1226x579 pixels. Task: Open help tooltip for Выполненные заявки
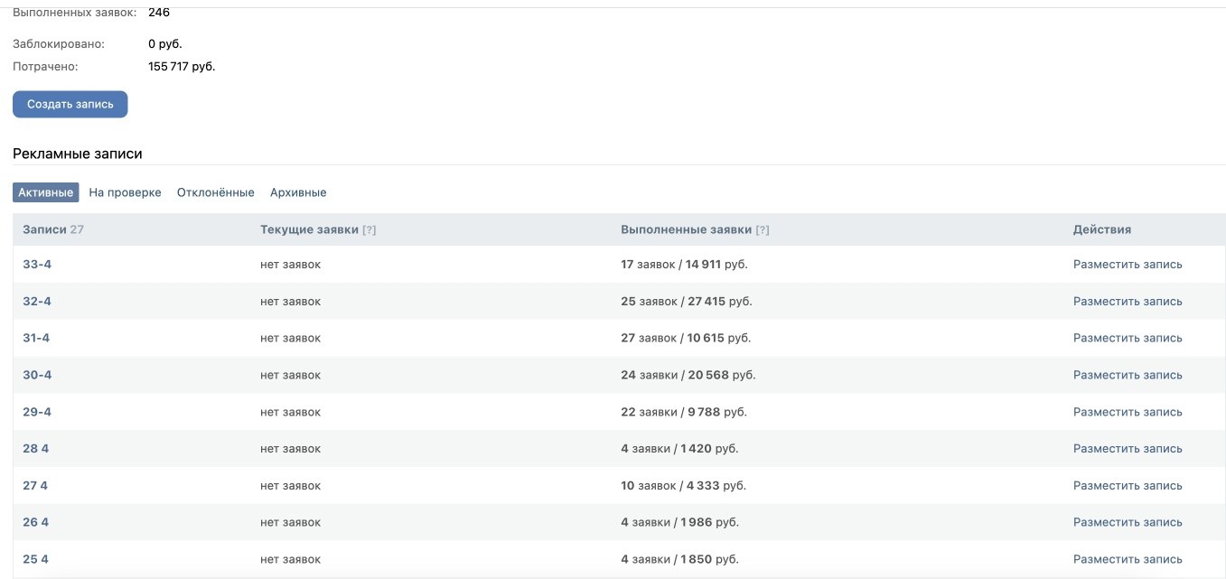pos(763,230)
